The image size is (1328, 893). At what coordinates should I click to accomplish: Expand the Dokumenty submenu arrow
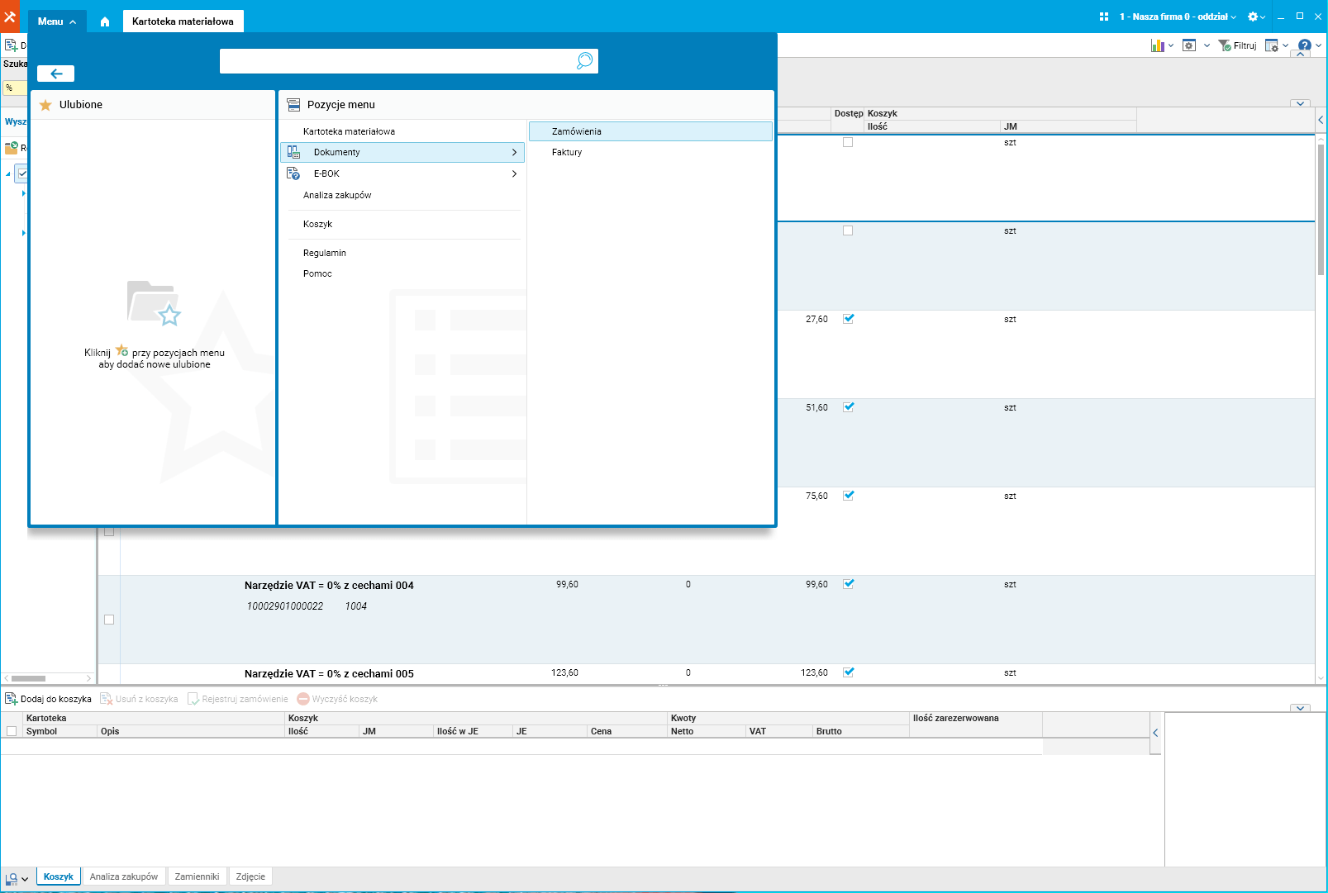click(514, 152)
